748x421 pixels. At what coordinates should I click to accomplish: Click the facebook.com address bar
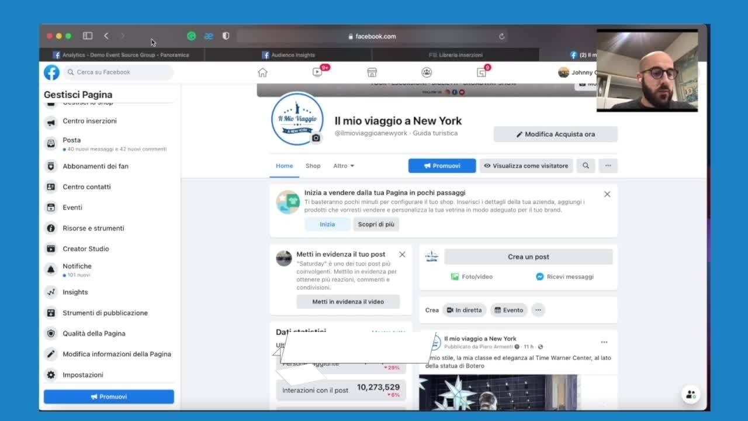pos(372,36)
